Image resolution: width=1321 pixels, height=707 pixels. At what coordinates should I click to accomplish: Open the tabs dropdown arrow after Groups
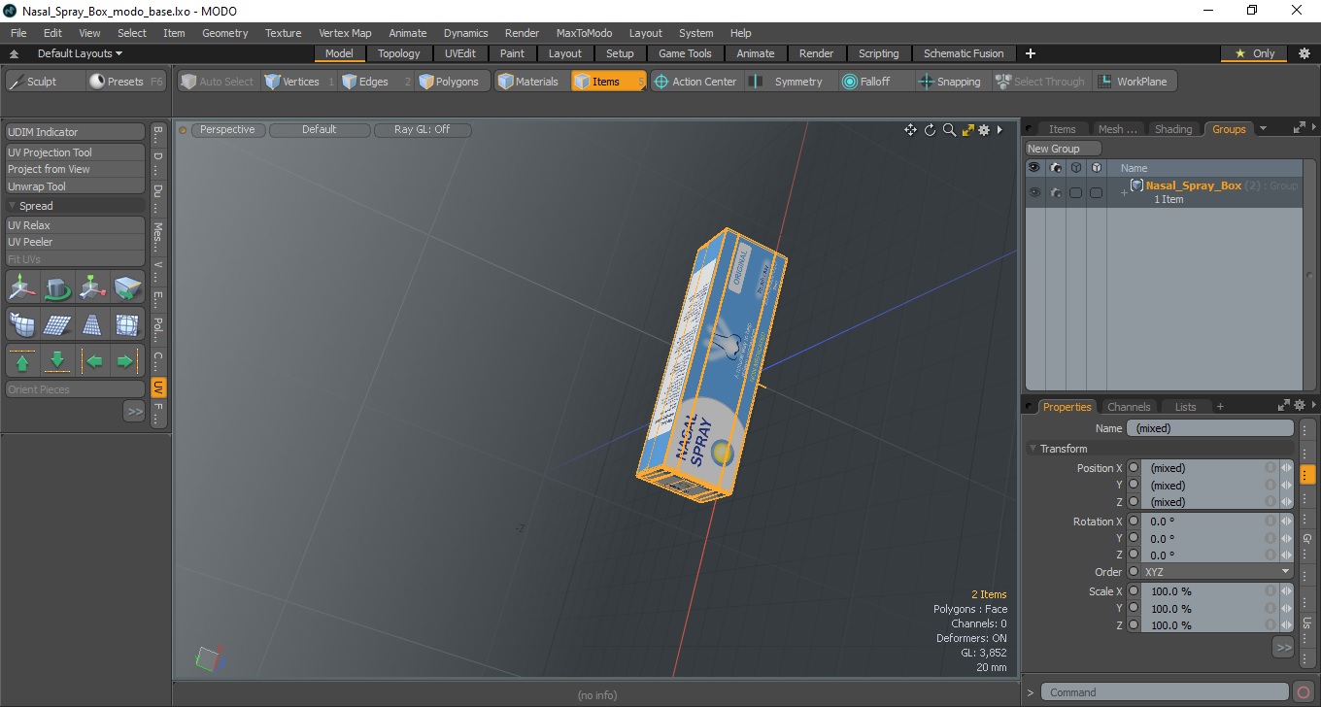(1263, 128)
